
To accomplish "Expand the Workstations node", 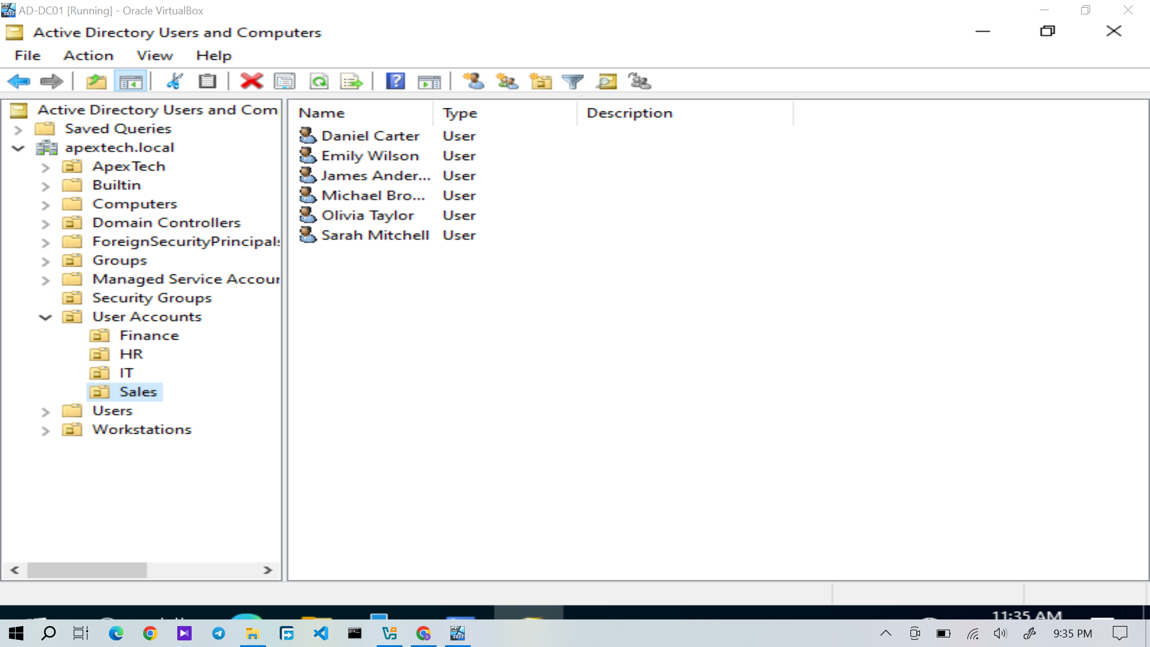I will click(46, 430).
